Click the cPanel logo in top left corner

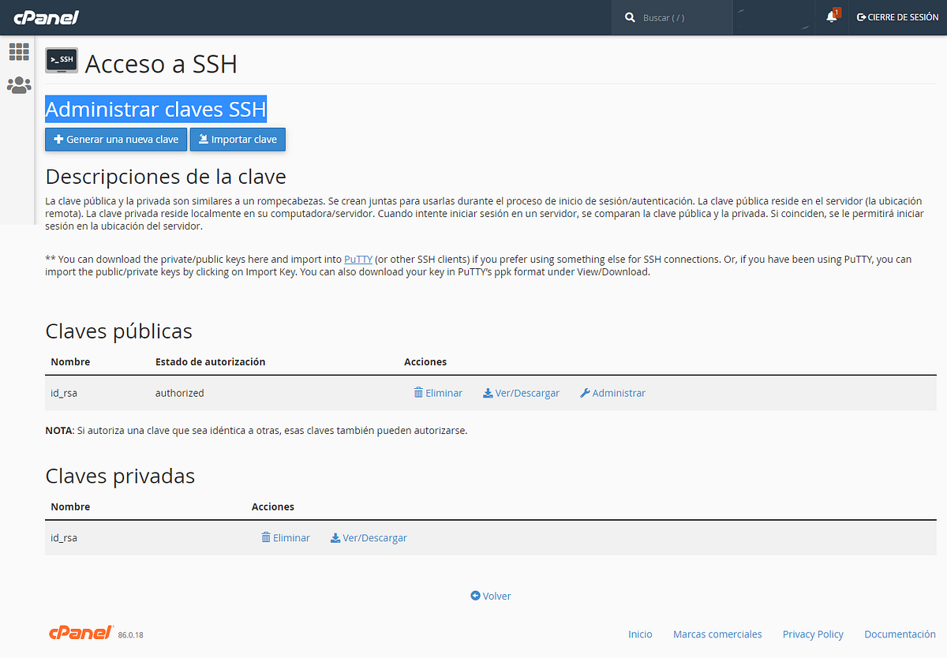click(x=45, y=16)
